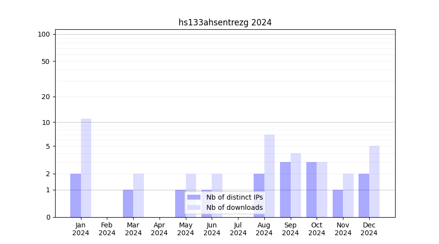Select the December downloads bar

(x=374, y=182)
